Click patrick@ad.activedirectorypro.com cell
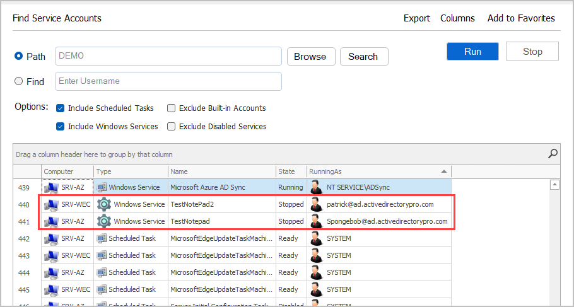 tap(379, 204)
